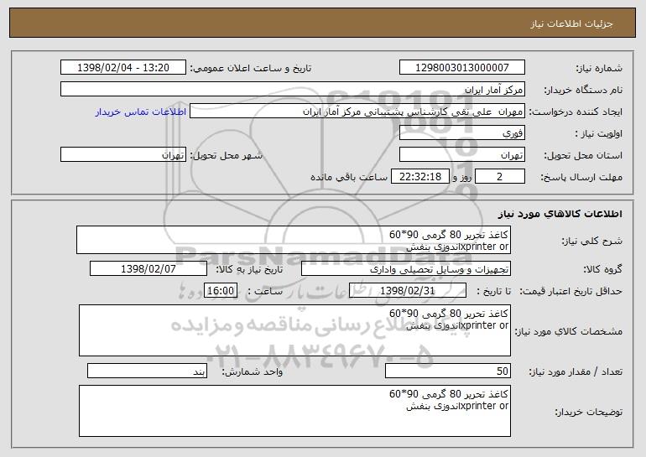Select the general need description text box
The image size is (646, 457).
294,240
